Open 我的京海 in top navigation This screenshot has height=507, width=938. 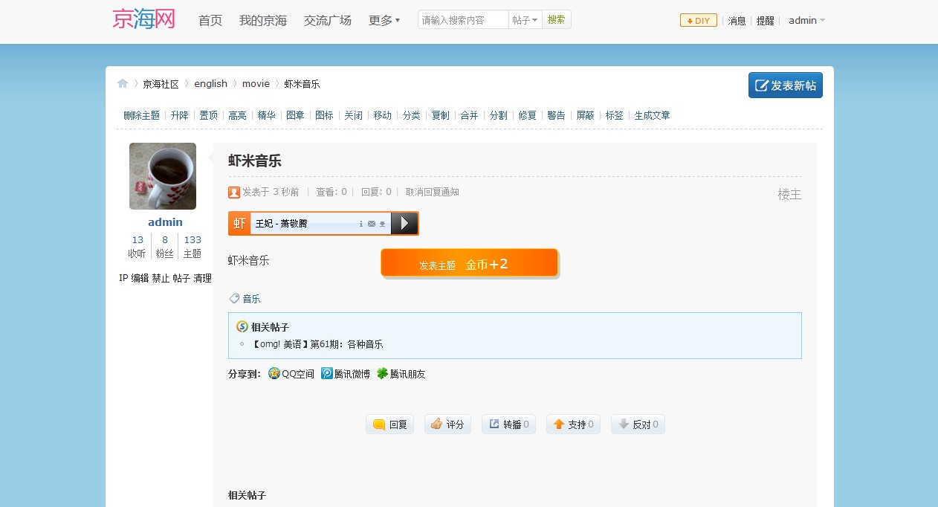tap(263, 21)
